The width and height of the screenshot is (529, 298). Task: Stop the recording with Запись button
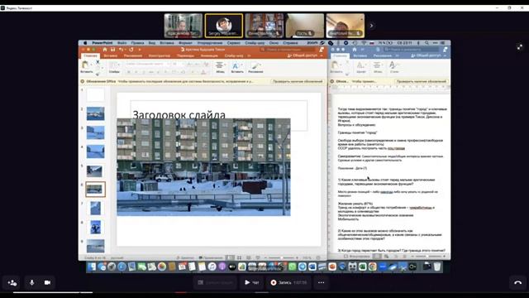tap(288, 282)
